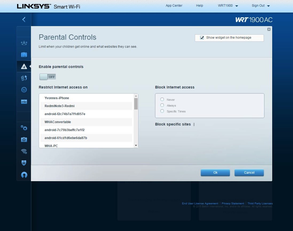
Task: Close the Parental Controls dialog
Action: [x=269, y=29]
